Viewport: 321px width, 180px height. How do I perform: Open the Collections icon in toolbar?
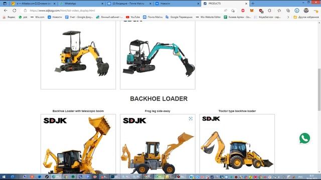tap(288, 10)
